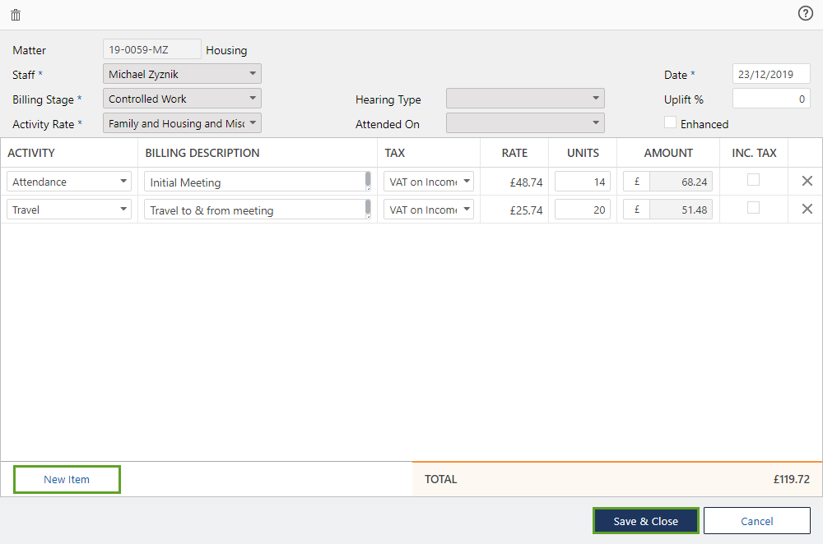This screenshot has height=544, width=823.
Task: Click the Uplift % input field
Action: [770, 99]
